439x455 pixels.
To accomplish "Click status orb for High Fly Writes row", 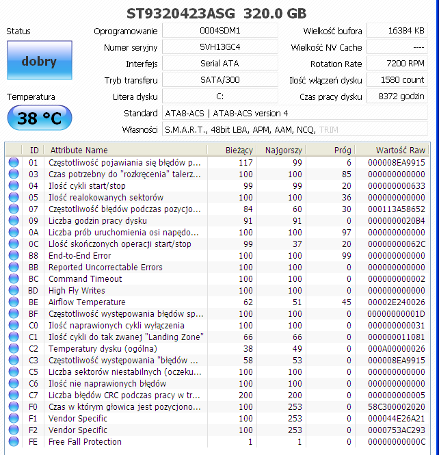I will click(14, 290).
